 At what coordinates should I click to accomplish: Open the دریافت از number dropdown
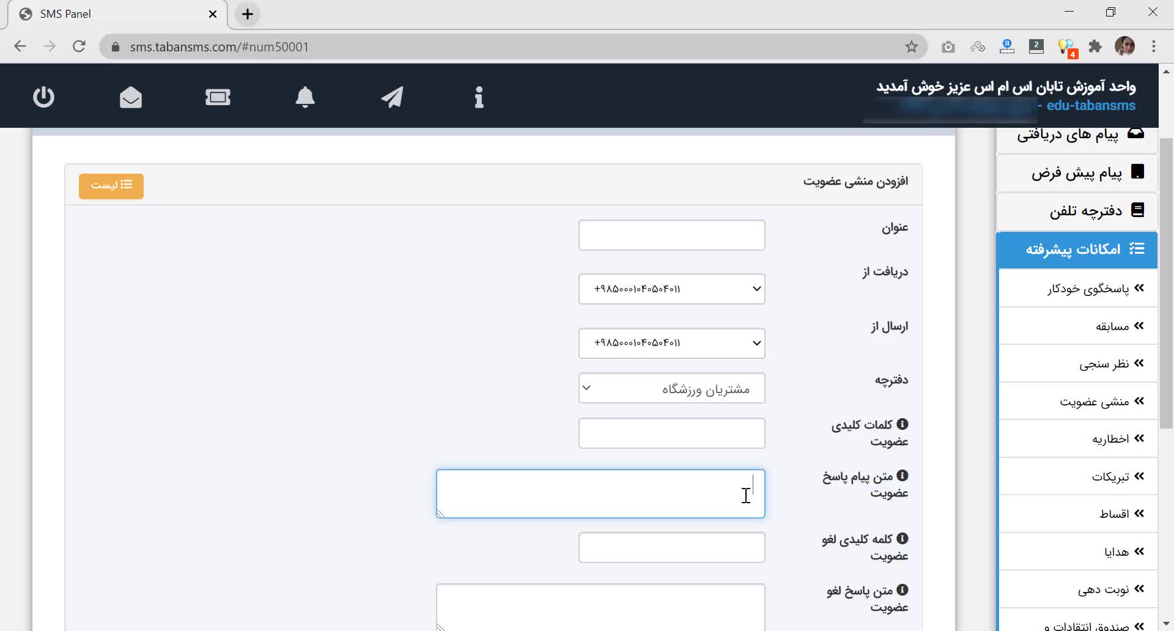[671, 289]
